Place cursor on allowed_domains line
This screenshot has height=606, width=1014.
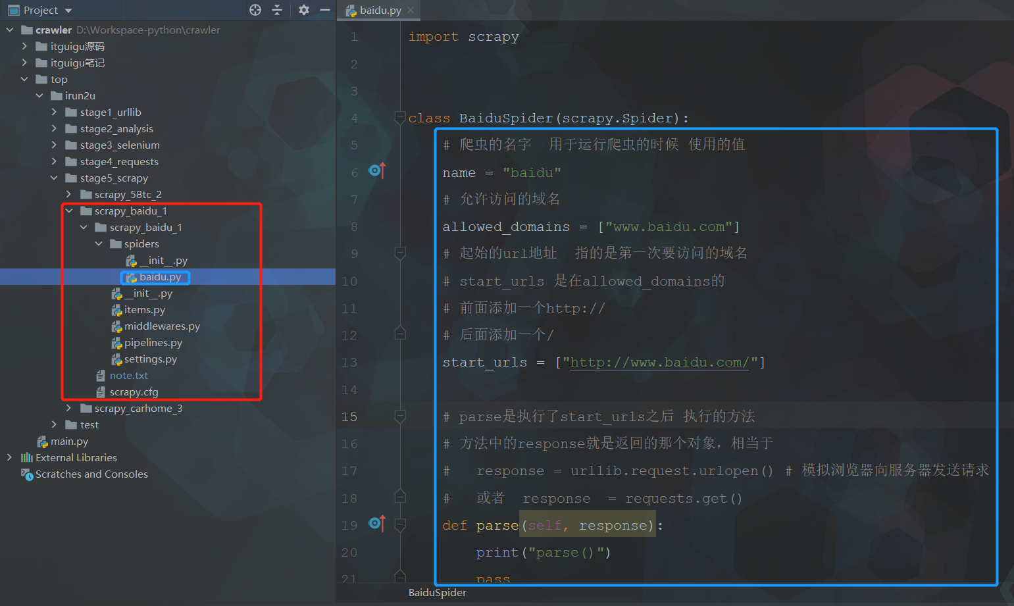[591, 227]
